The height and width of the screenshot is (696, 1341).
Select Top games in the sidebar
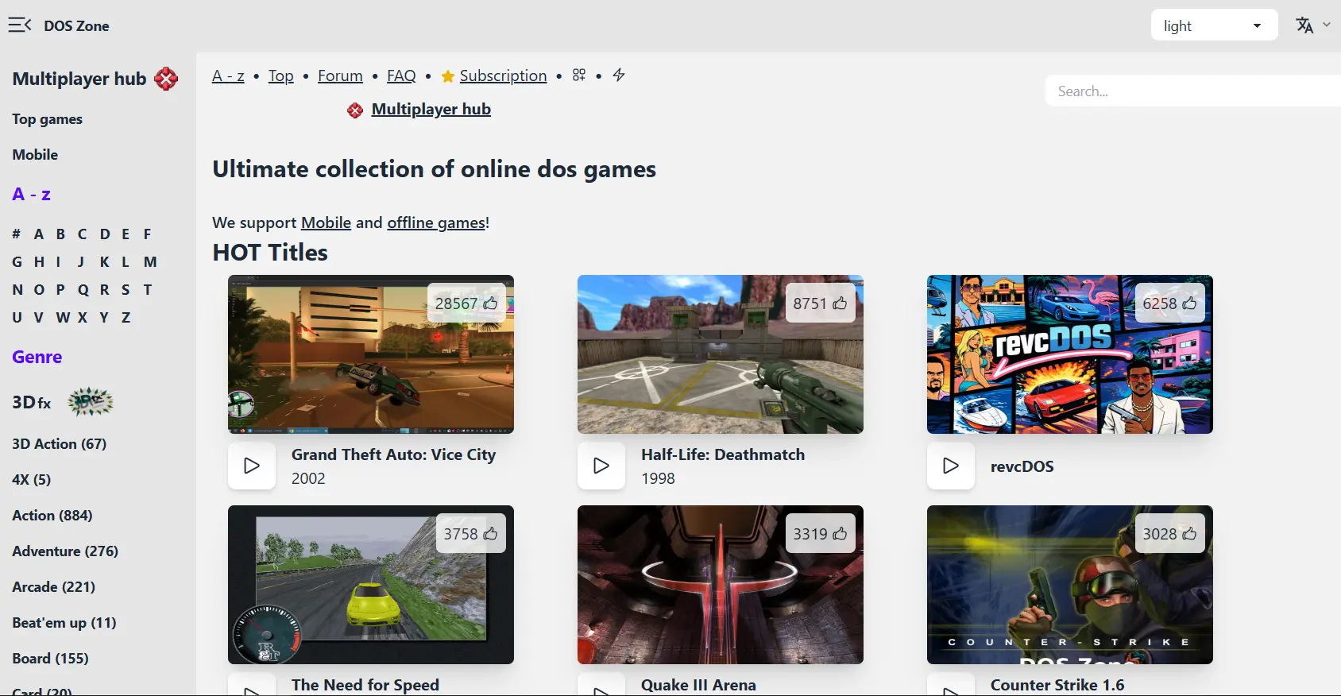coord(48,119)
